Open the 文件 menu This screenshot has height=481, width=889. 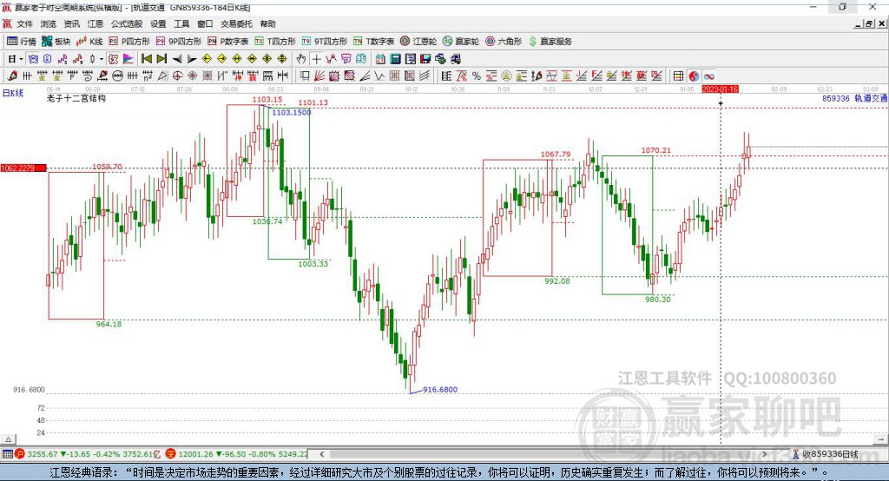point(24,23)
